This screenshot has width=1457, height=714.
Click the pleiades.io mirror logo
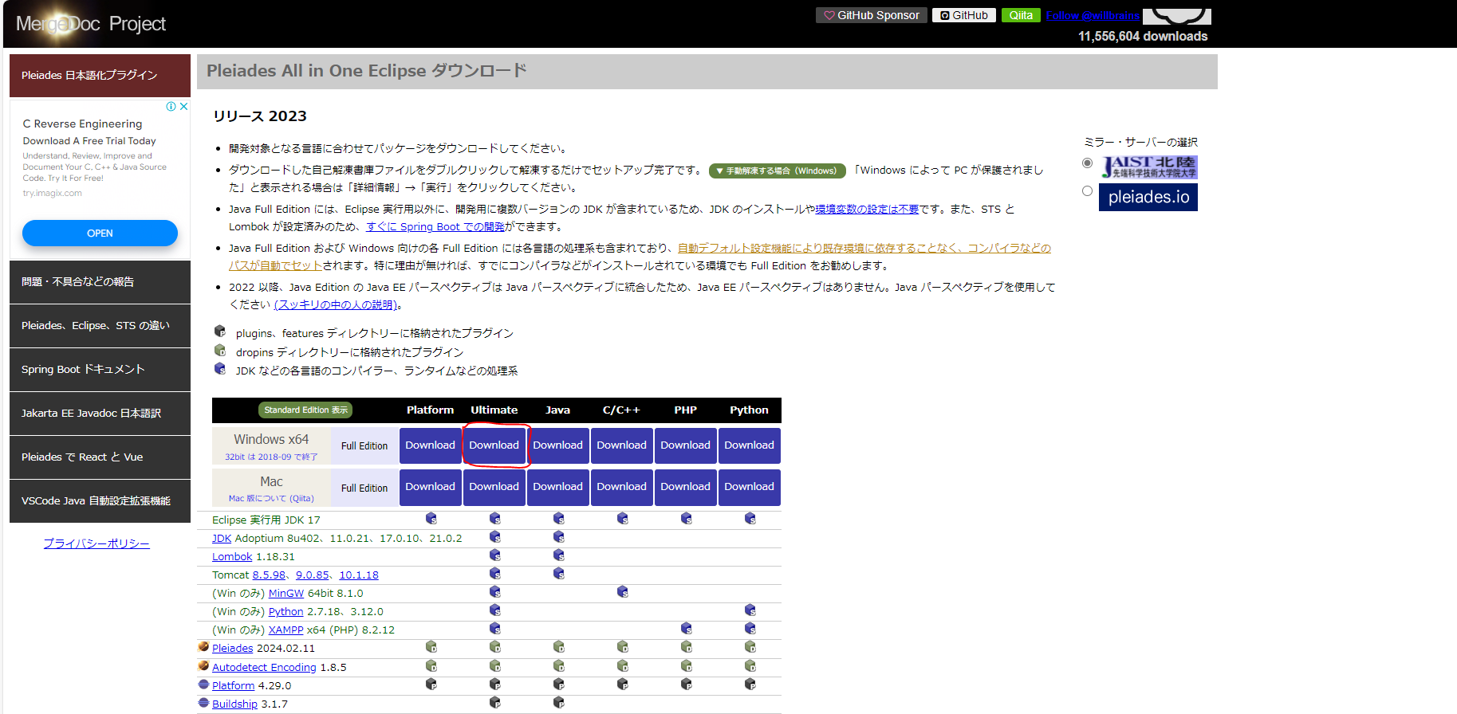pyautogui.click(x=1148, y=197)
